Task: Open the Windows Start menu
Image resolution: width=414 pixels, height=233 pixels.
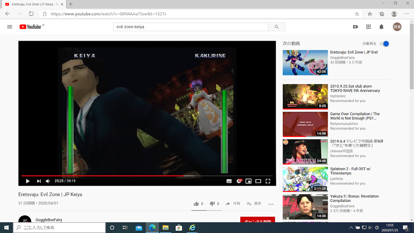Action: tap(6, 228)
